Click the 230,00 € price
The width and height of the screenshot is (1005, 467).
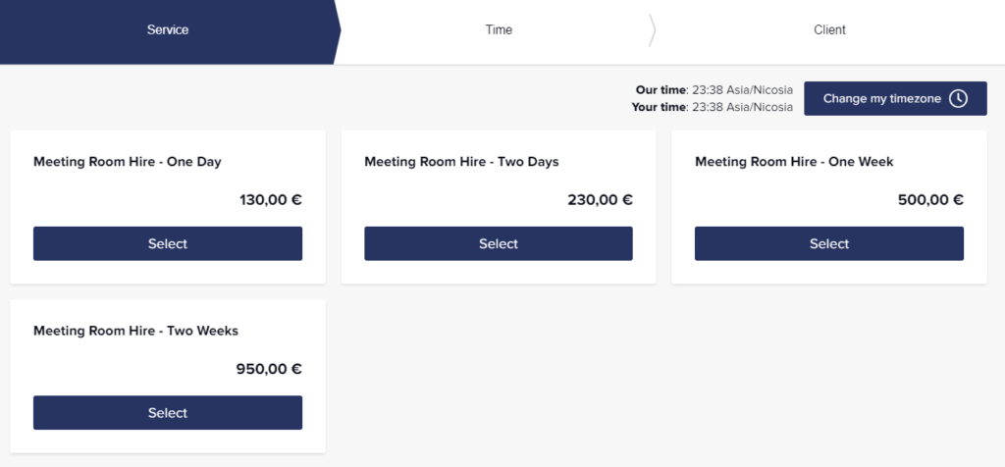pos(600,200)
